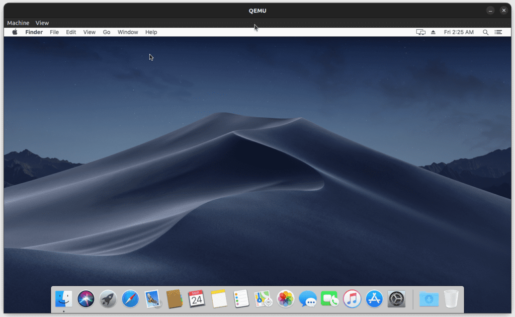Click the Fri 2:25 AM clock
Screen dimensions: 515x317
pyautogui.click(x=459, y=32)
